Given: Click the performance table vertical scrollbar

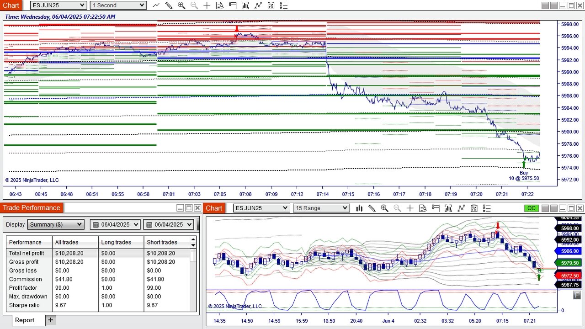Looking at the screenshot, I should coord(193,255).
